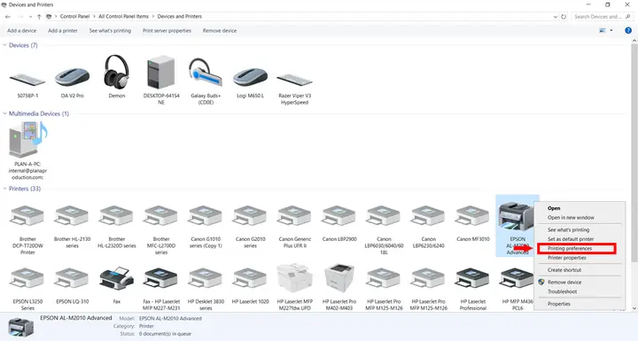
Task: Collapse the Printers (33) group
Action: pos(5,189)
